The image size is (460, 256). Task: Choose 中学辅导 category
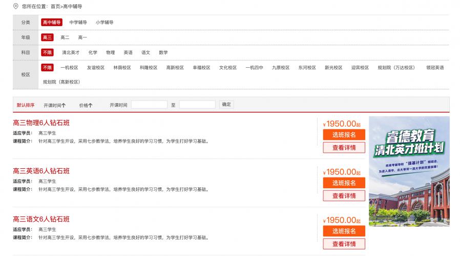tap(78, 23)
